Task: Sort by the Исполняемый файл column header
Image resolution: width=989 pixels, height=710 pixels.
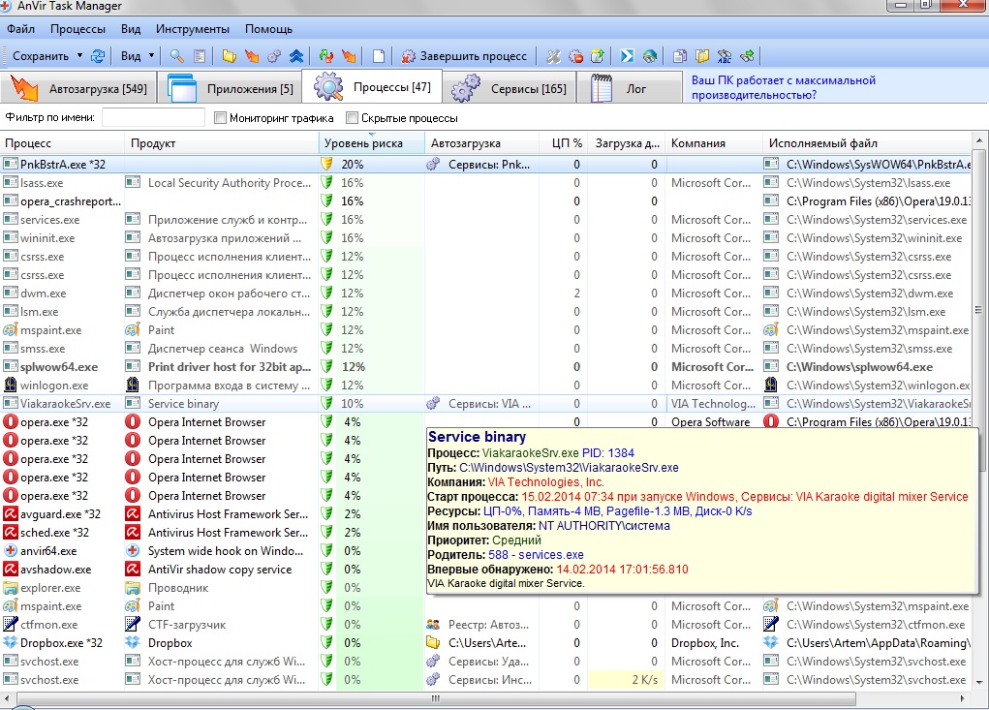Action: [x=867, y=143]
